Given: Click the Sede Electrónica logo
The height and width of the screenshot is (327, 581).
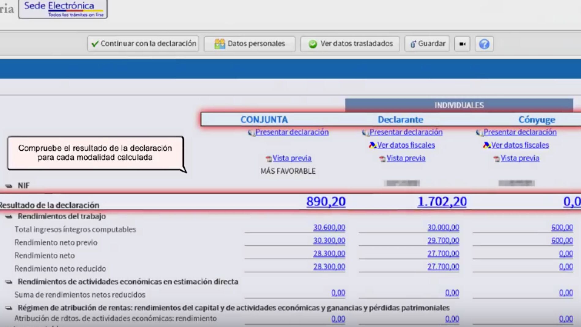Looking at the screenshot, I should [63, 9].
